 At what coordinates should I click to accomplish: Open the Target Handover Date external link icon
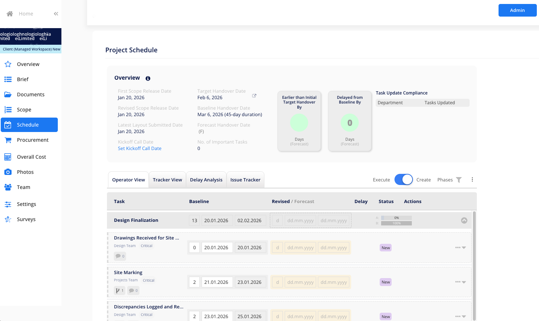254,96
